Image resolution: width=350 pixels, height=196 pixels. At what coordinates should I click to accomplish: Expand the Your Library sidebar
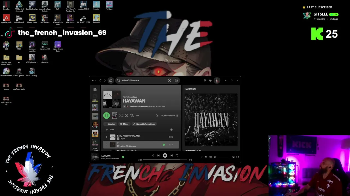(95, 90)
